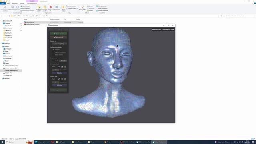This screenshot has height=144, width=256.
Task: Click Solve under Position field
Action: 60,85
